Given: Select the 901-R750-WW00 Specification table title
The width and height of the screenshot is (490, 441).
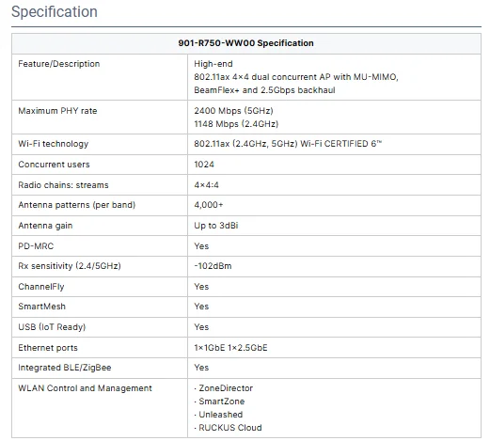Looking at the screenshot, I should coord(245,43).
